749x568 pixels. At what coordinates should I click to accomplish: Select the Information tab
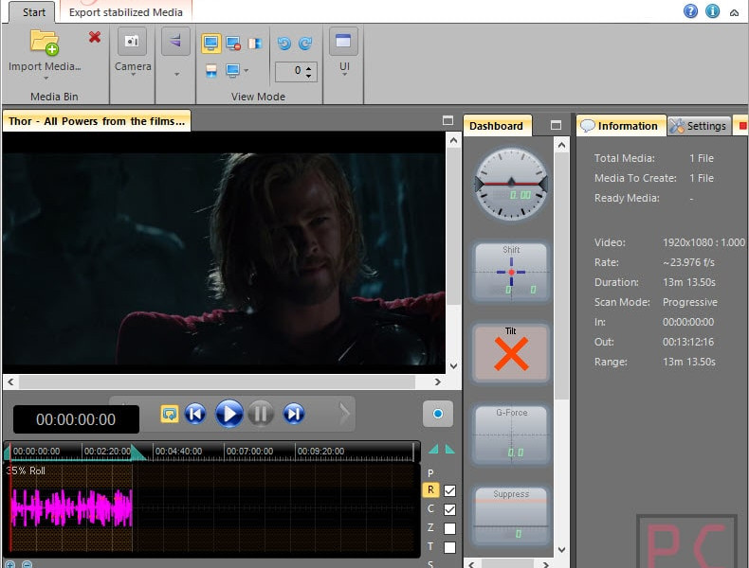pos(620,126)
